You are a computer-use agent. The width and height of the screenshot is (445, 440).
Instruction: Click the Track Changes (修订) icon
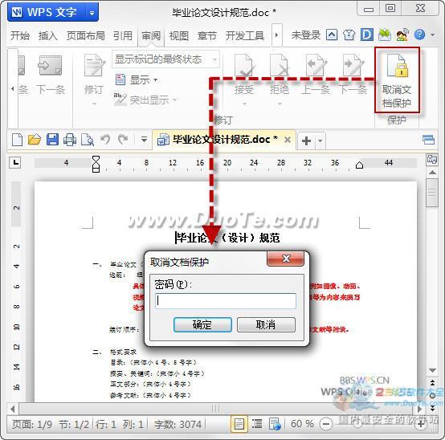[95, 65]
